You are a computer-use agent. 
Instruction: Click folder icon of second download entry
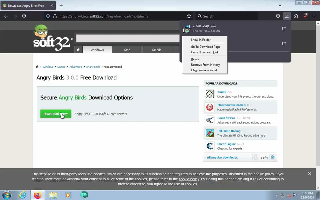[x=284, y=44]
